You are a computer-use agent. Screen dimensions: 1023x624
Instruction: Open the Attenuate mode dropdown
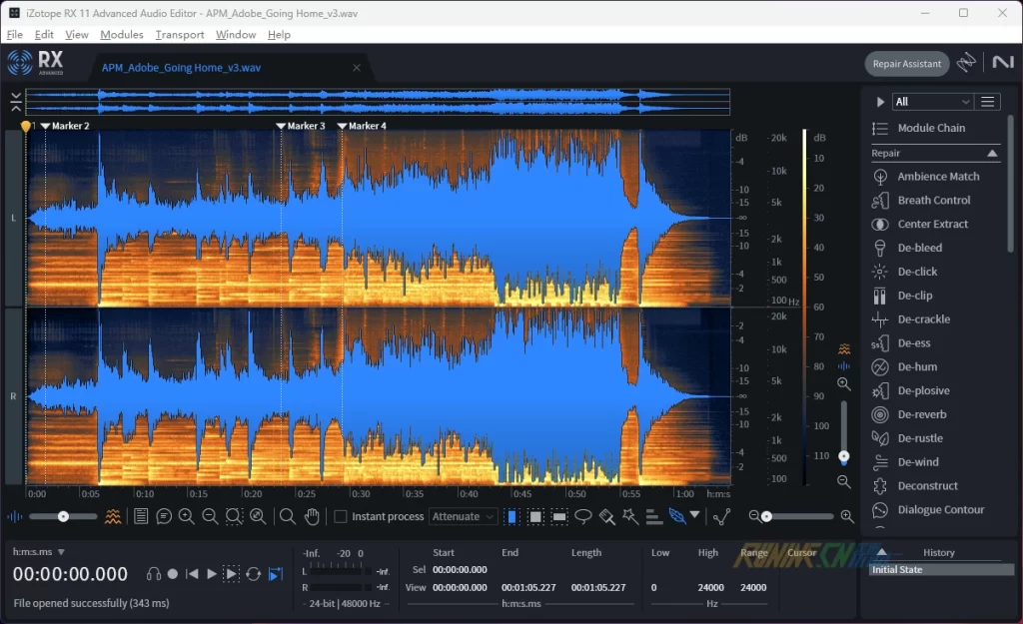463,517
